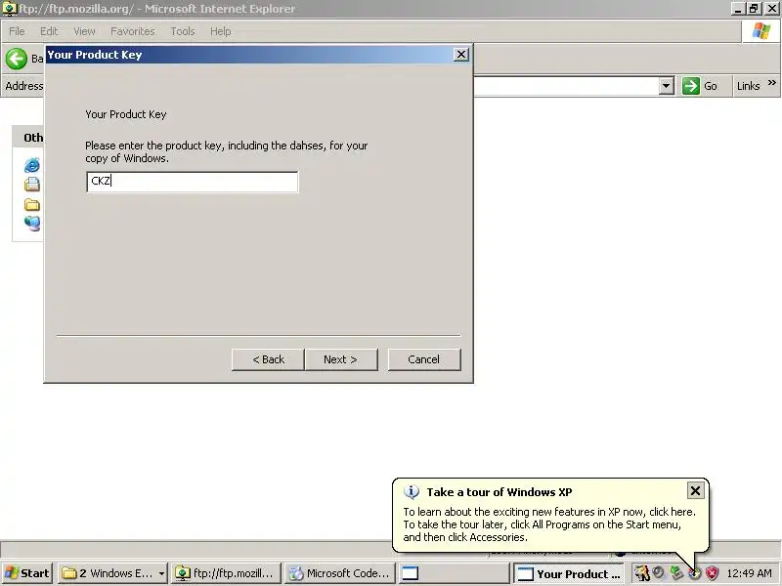Click the info icon in the tour balloon
The width and height of the screenshot is (782, 586).
pyautogui.click(x=411, y=492)
